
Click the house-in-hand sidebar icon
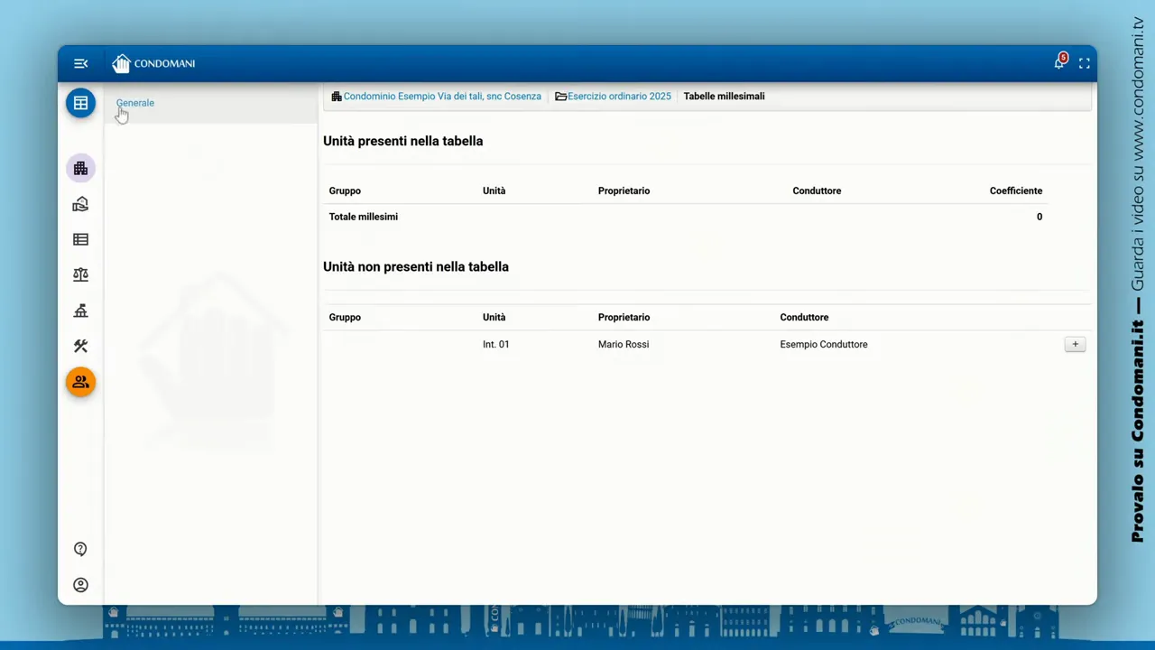tap(80, 204)
